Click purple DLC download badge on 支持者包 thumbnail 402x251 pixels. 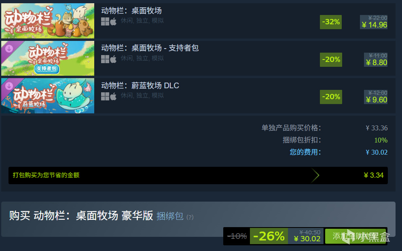[9, 49]
